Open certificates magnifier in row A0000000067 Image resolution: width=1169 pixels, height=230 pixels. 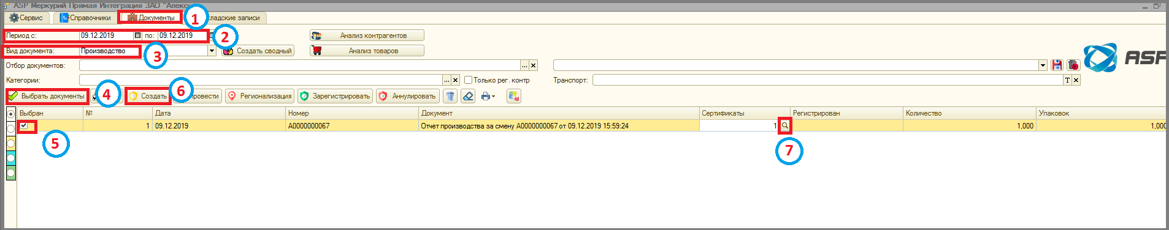click(784, 125)
